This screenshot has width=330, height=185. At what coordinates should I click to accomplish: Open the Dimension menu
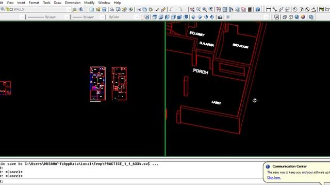(x=73, y=3)
